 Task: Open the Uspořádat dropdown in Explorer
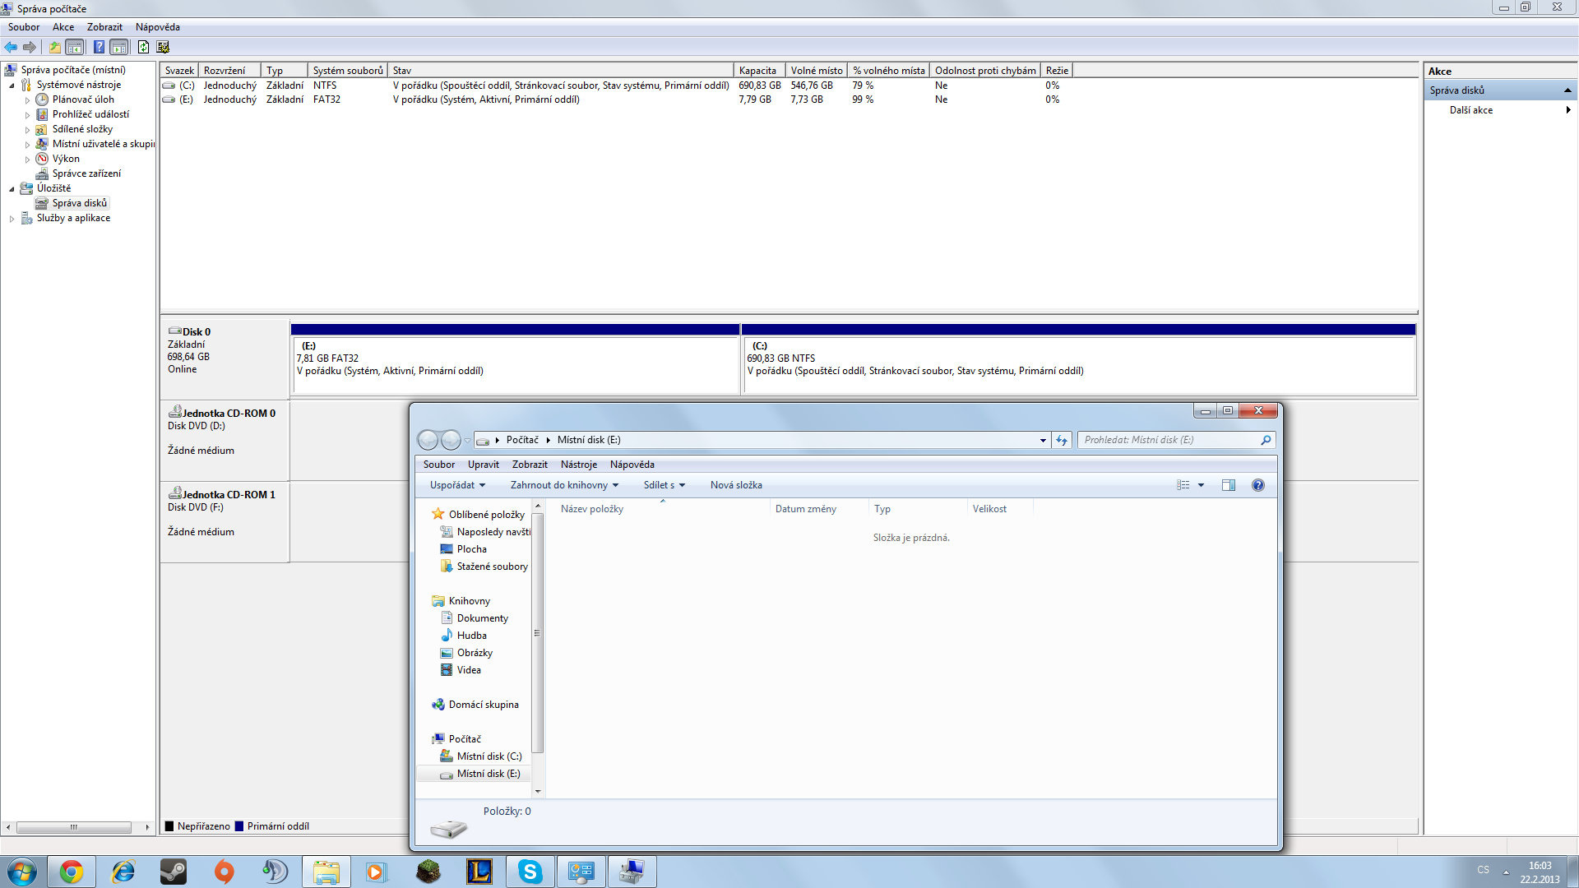(457, 485)
